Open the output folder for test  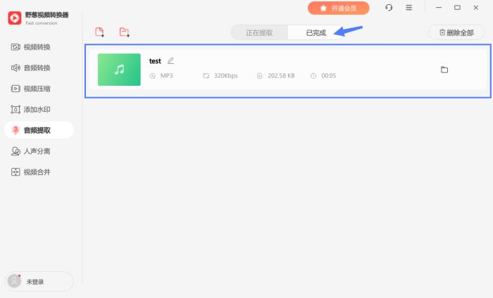444,70
